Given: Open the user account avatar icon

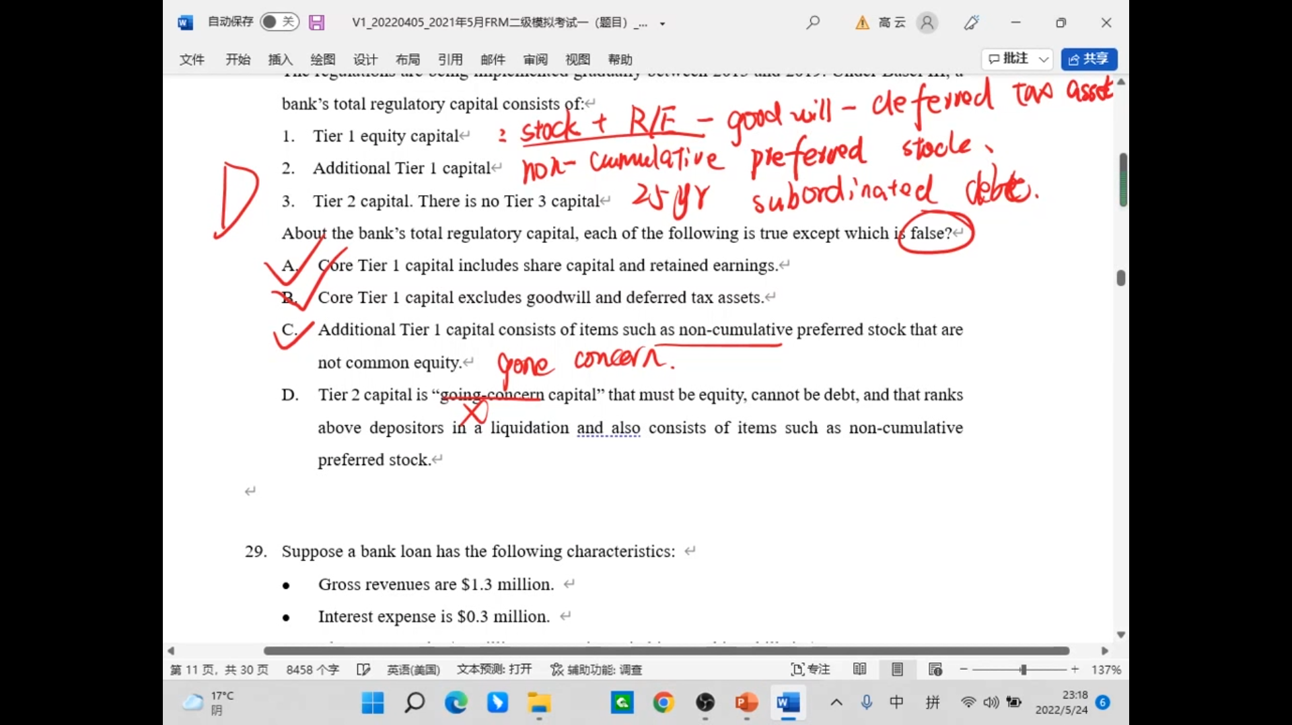Looking at the screenshot, I should [x=927, y=23].
